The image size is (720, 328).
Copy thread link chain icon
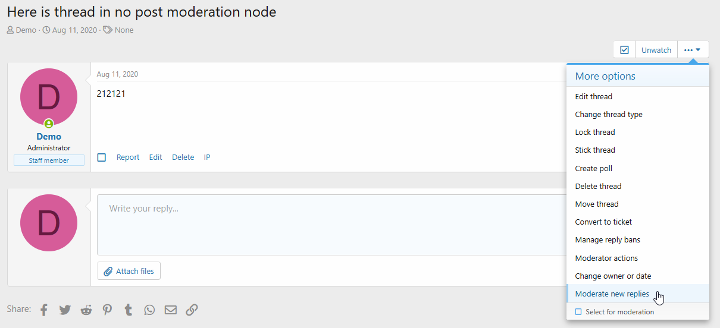point(192,310)
